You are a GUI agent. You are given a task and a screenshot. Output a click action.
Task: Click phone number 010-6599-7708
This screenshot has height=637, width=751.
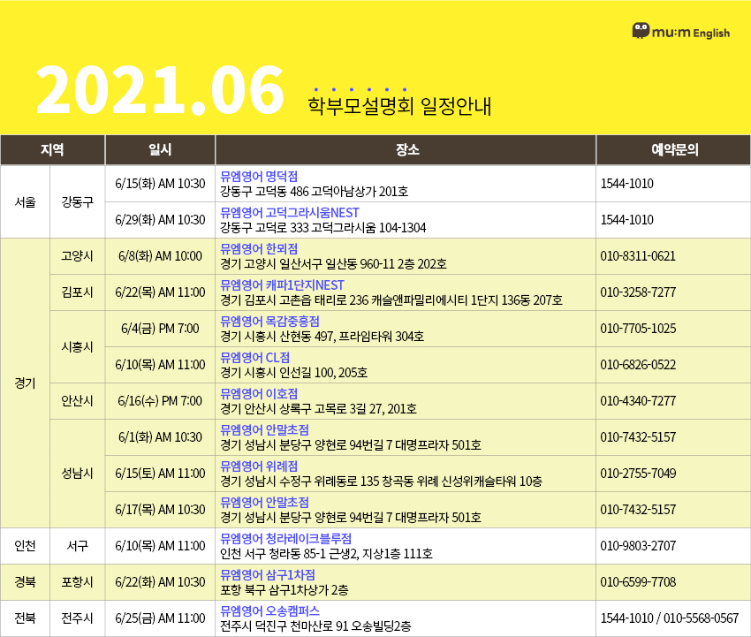click(638, 582)
